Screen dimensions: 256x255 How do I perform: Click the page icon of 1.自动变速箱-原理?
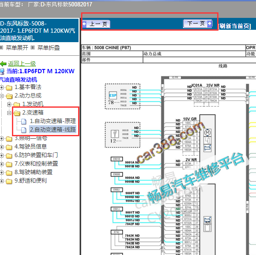tap(24, 121)
